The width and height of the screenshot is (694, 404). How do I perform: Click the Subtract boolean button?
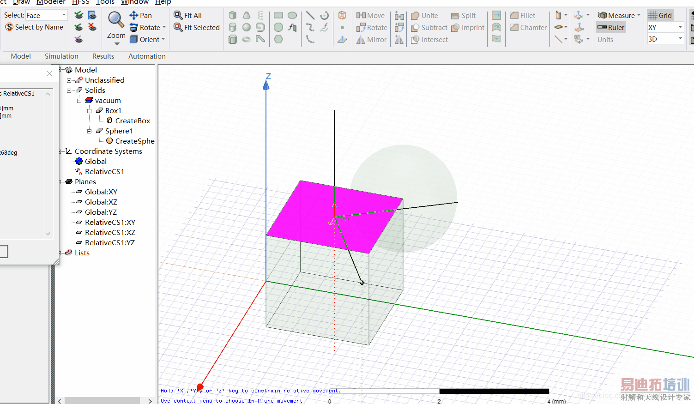click(429, 27)
